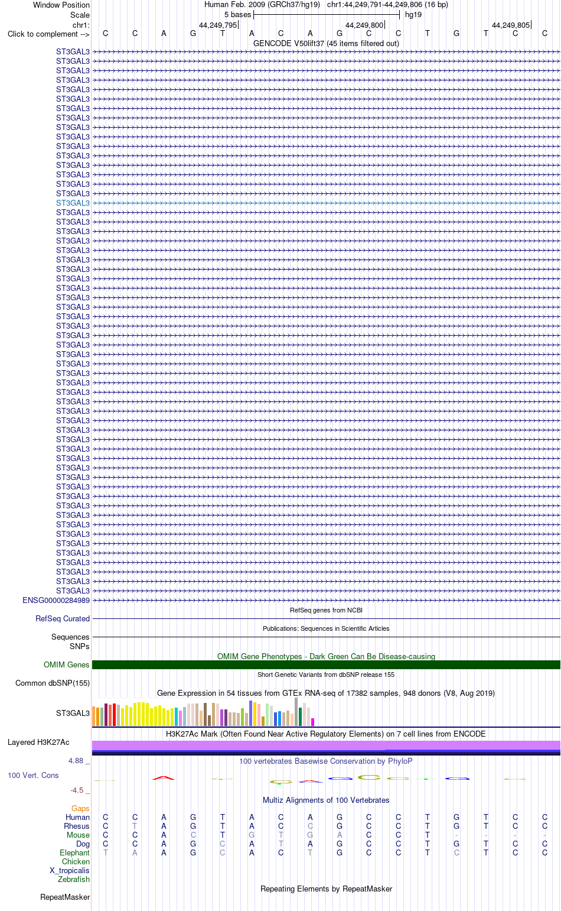Image resolution: width=561 pixels, height=911 pixels.
Task: Click the Window Position label
Action: pyautogui.click(x=61, y=5)
